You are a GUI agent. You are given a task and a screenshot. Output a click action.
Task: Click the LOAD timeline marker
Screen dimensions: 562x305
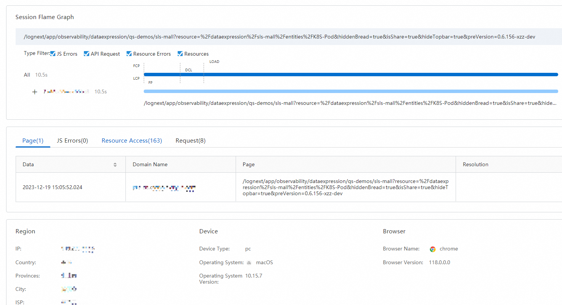[x=214, y=62]
